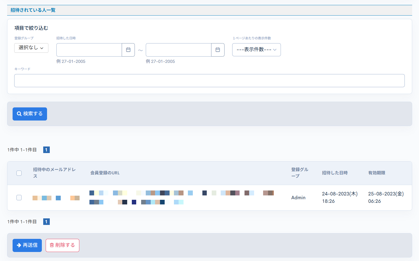Viewport: 419px width, 261px height.
Task: Click the 再送信 resend button
Action: tap(27, 245)
